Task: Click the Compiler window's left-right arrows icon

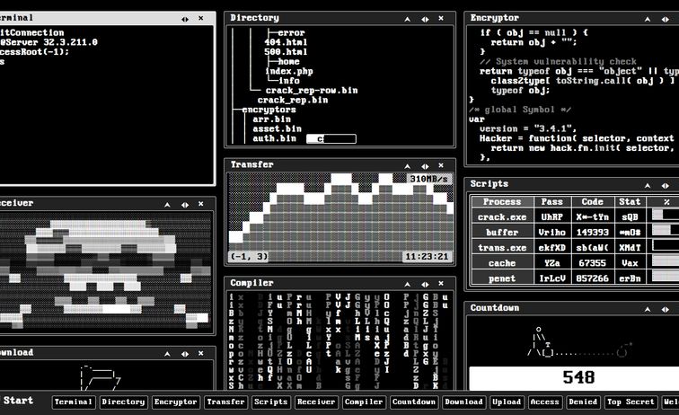Action: [x=423, y=283]
